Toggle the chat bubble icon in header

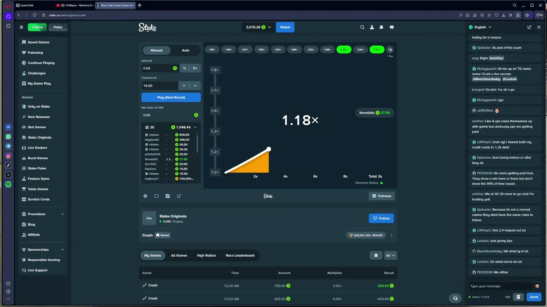point(391,27)
